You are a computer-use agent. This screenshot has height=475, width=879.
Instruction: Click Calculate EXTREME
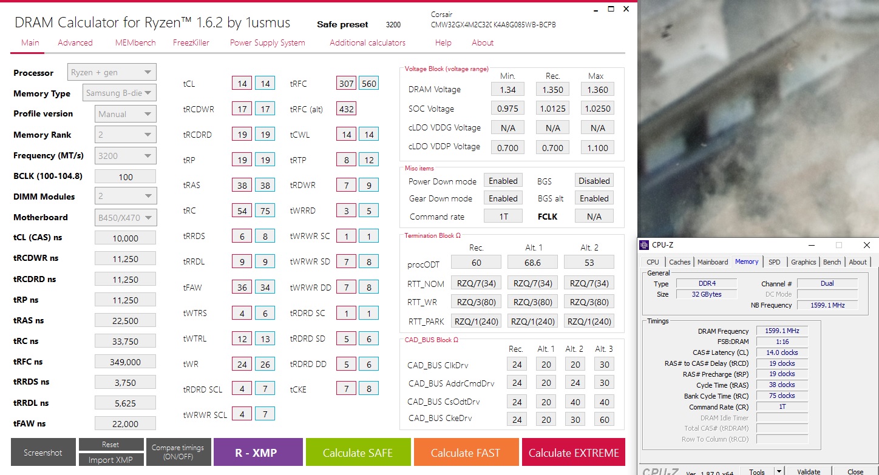tap(574, 453)
